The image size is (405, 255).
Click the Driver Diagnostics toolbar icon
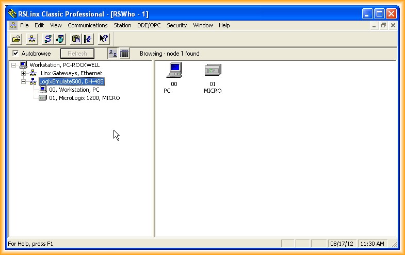coord(60,39)
